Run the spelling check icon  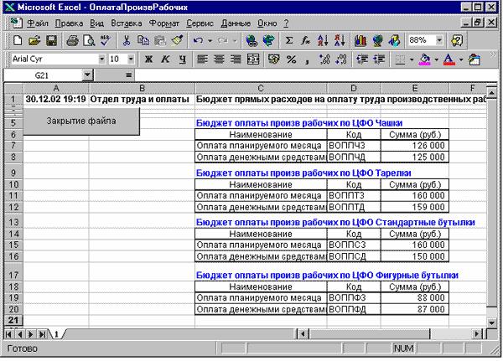(106, 40)
